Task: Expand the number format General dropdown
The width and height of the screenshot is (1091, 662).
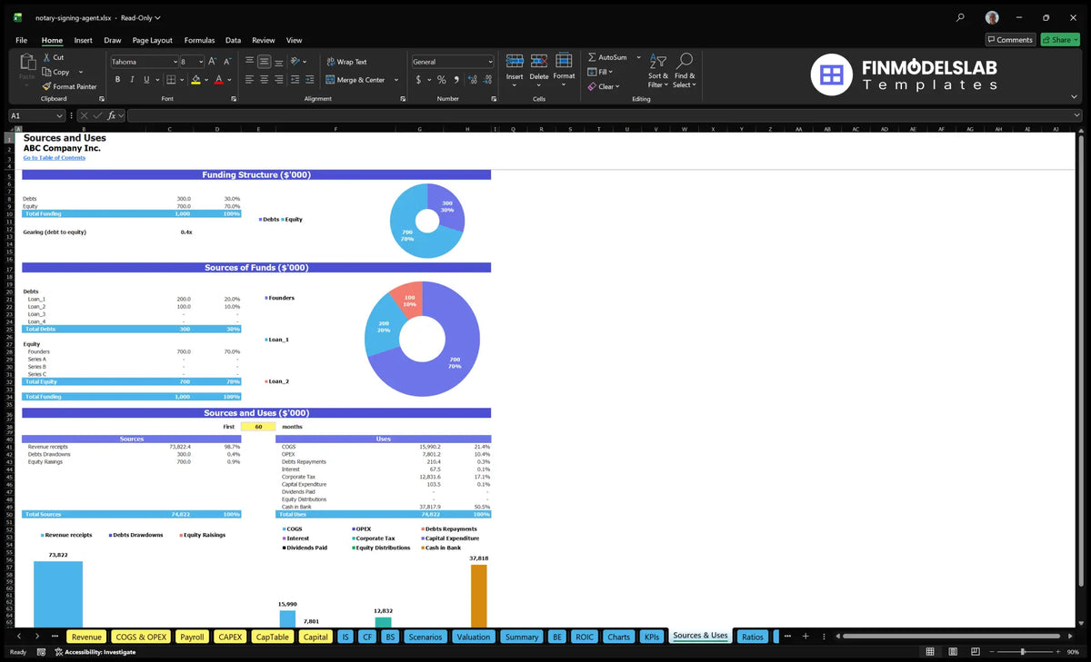Action: (x=490, y=62)
